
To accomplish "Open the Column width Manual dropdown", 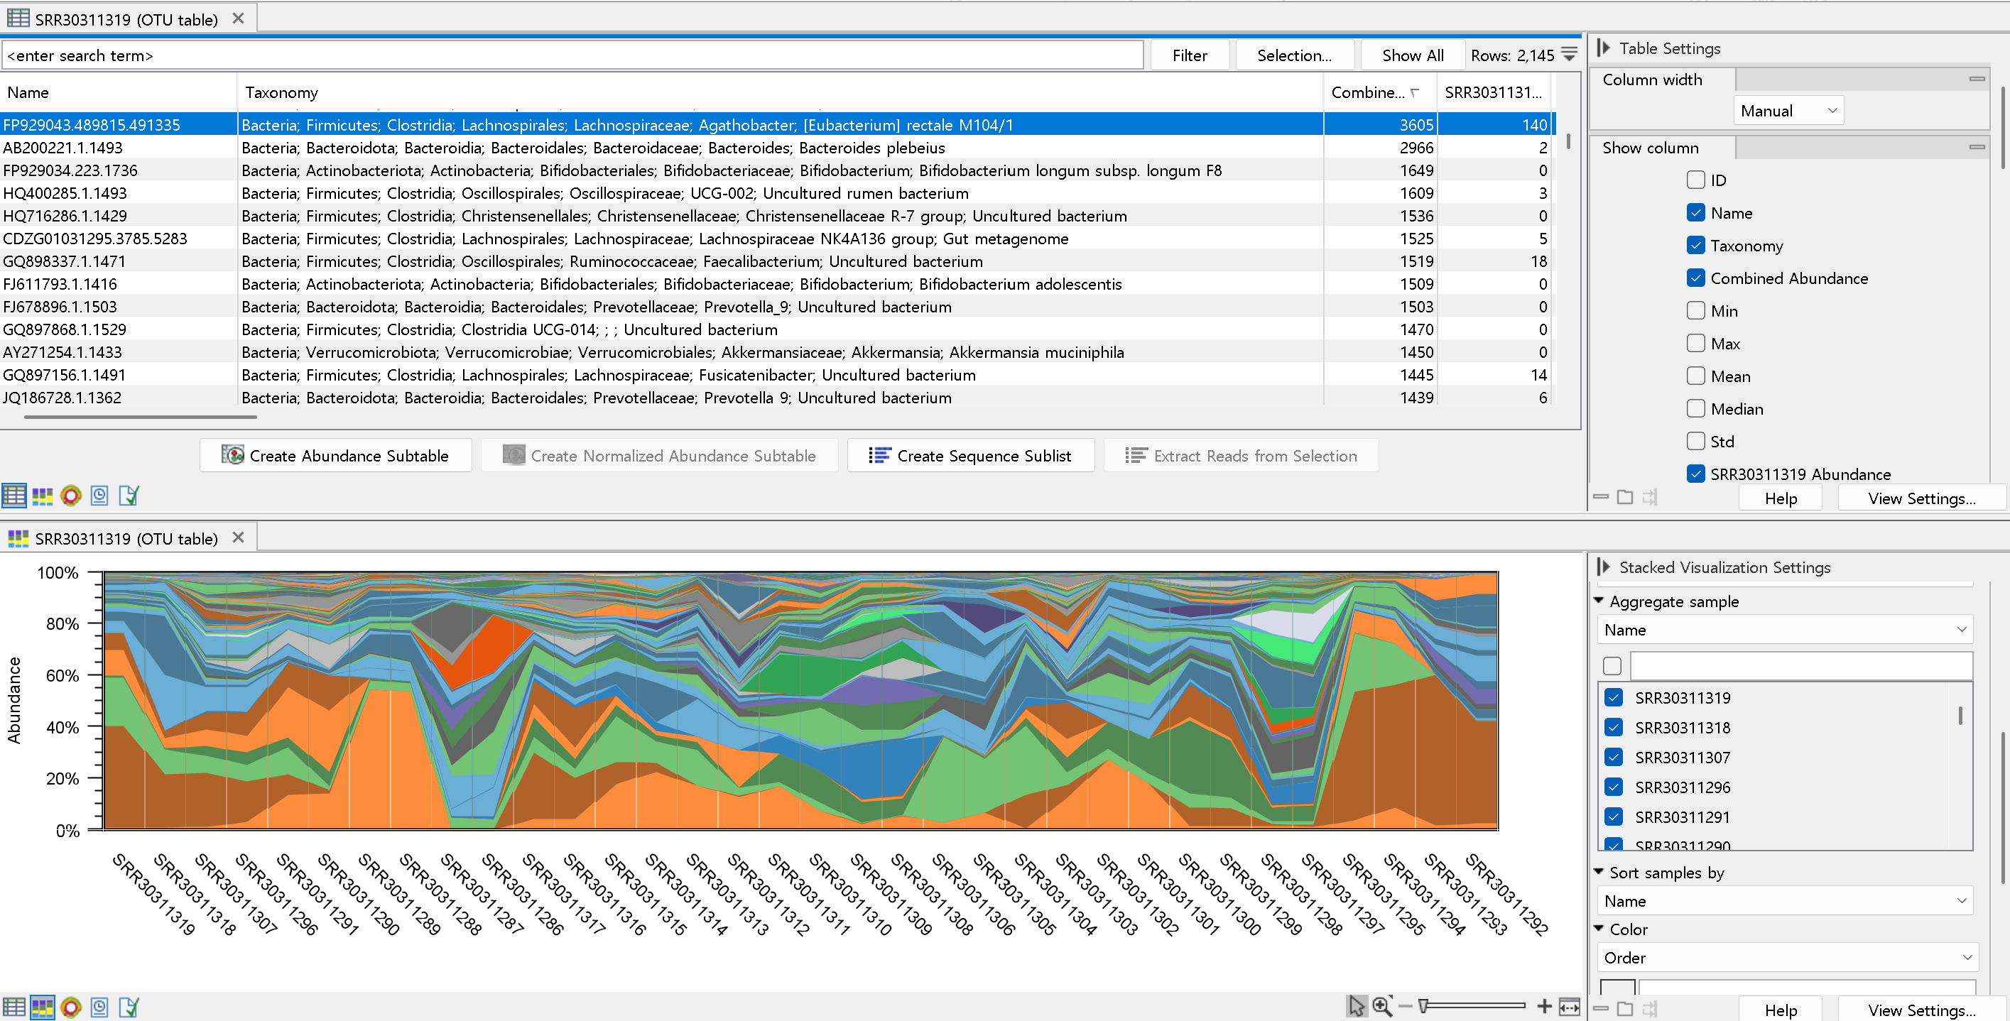I will [1788, 111].
